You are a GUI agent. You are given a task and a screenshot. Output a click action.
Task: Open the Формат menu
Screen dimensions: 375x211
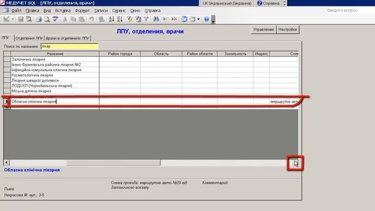tap(82, 11)
